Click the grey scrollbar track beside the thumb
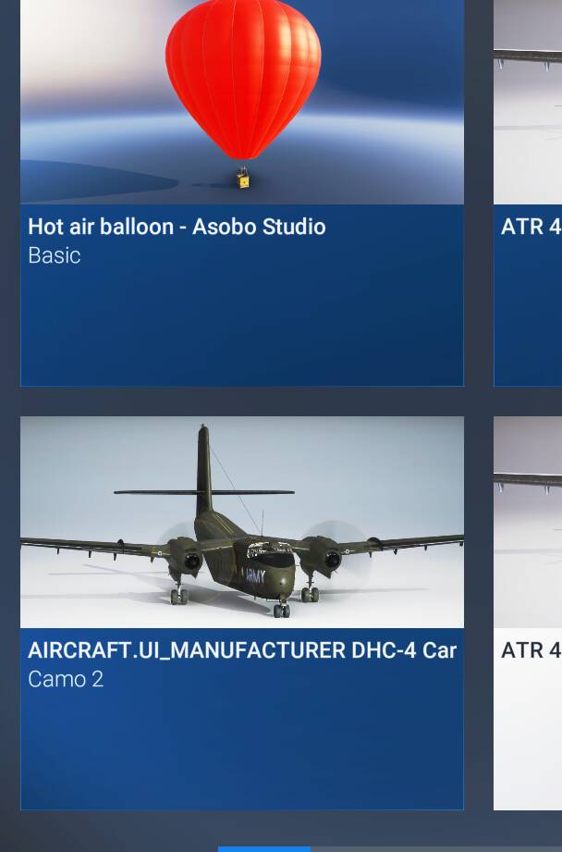This screenshot has width=562, height=852. (436, 848)
